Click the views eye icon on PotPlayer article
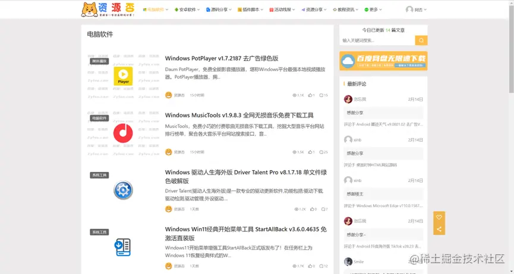The image size is (514, 274). (x=294, y=95)
